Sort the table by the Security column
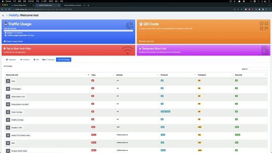The width and height of the screenshot is (272, 153). pyautogui.click(x=250, y=75)
